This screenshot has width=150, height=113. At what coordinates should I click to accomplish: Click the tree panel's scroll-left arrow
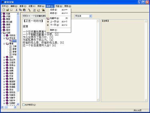coord(2,107)
